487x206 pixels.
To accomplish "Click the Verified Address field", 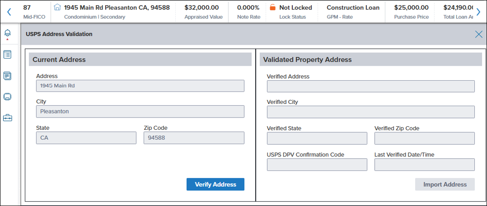I will coord(370,86).
